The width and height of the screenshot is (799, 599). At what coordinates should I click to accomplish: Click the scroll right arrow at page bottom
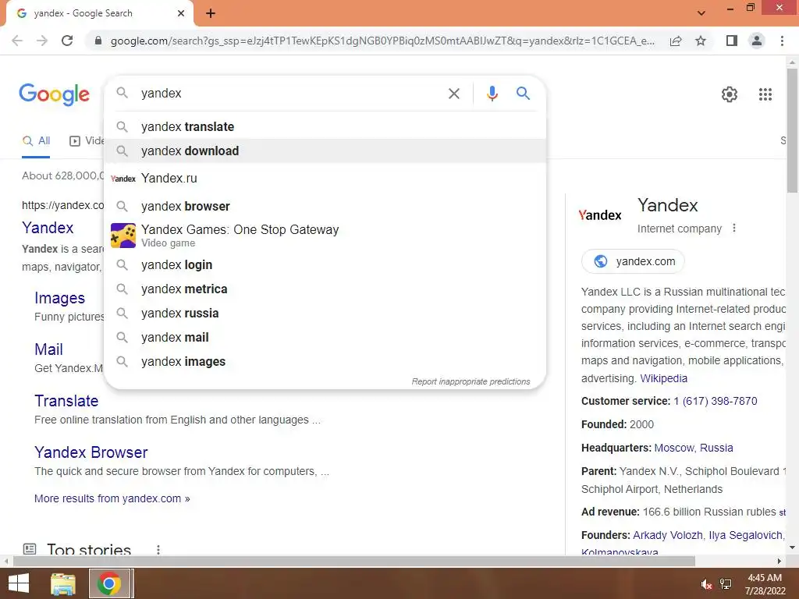point(779,562)
